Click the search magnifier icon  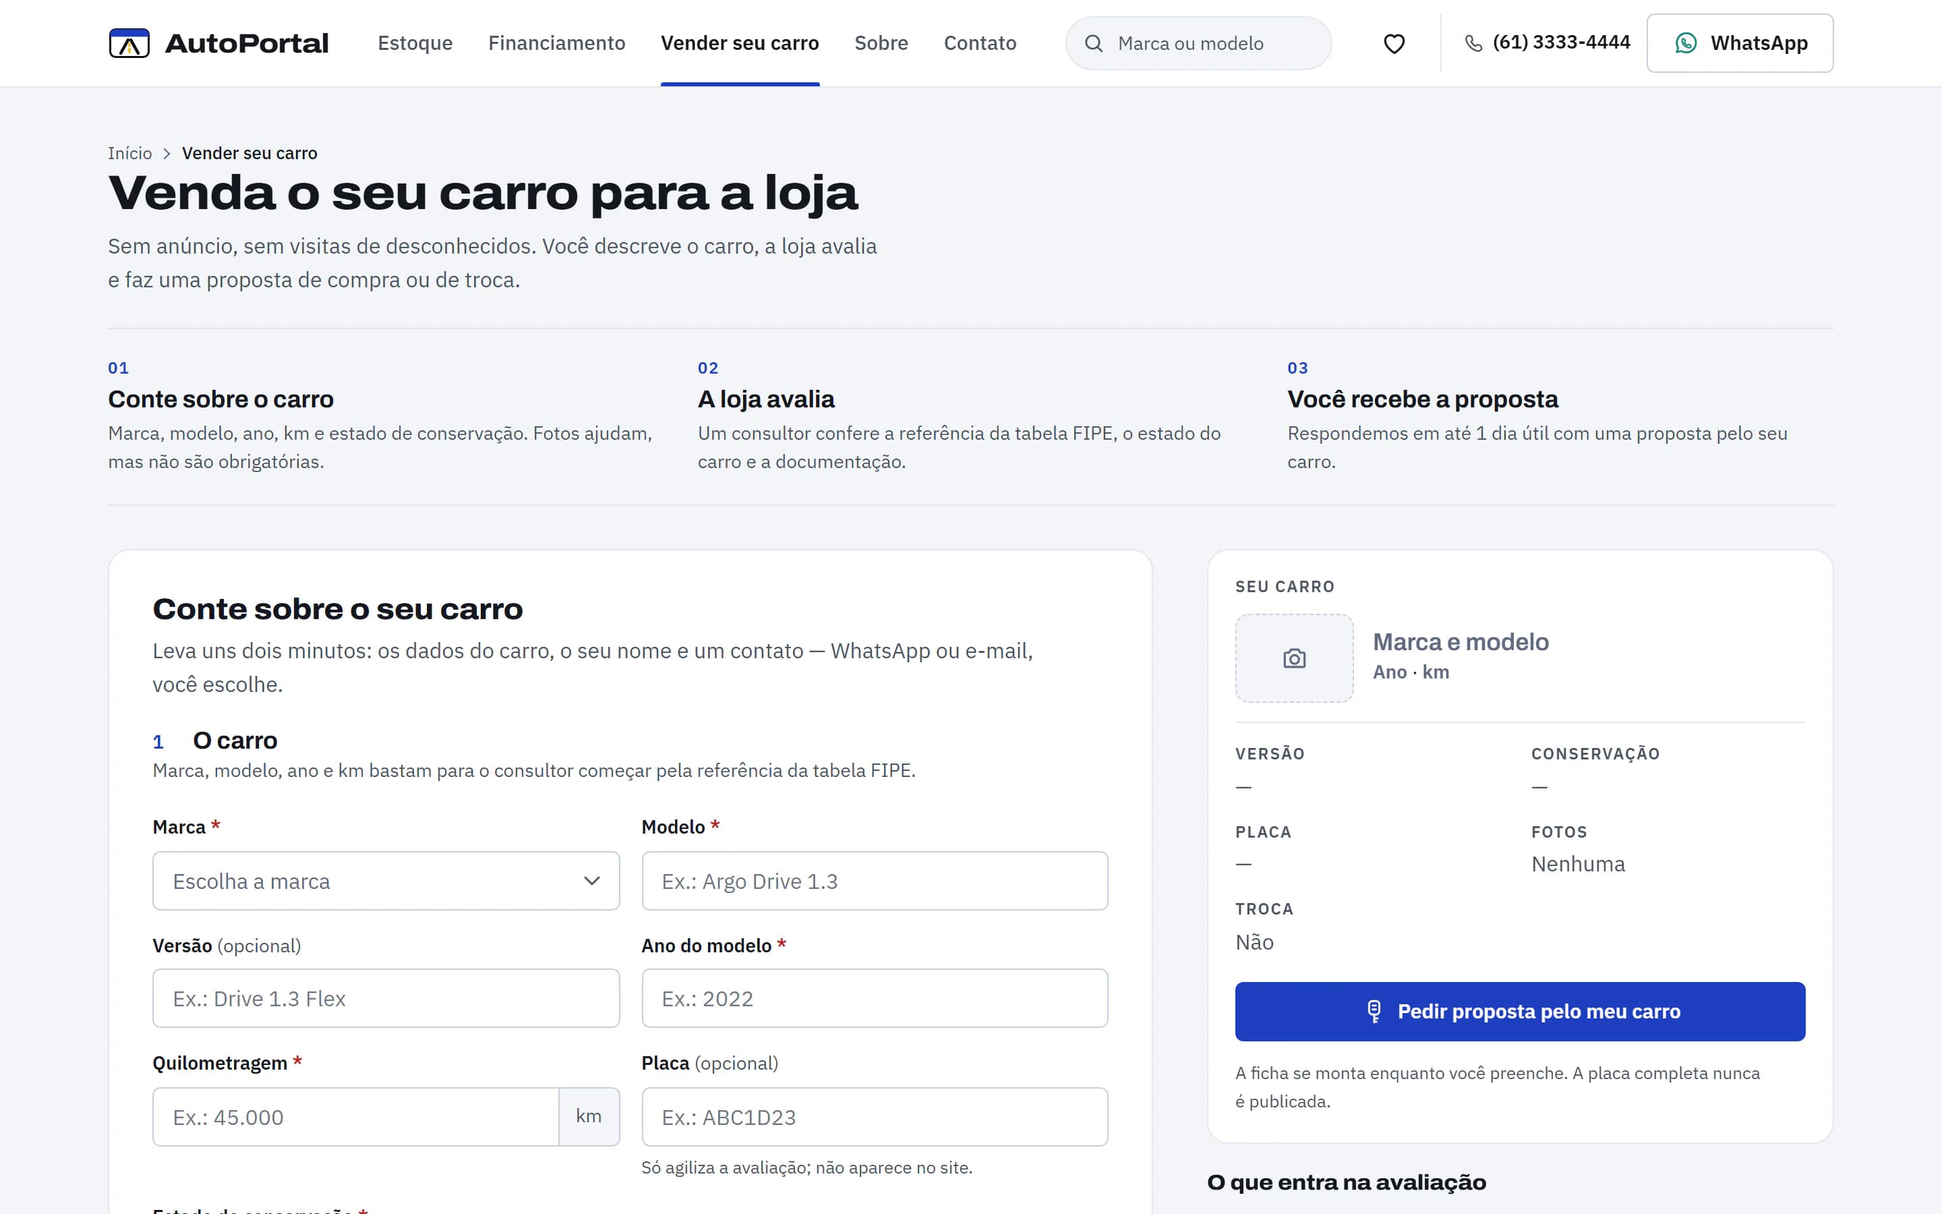(x=1093, y=43)
